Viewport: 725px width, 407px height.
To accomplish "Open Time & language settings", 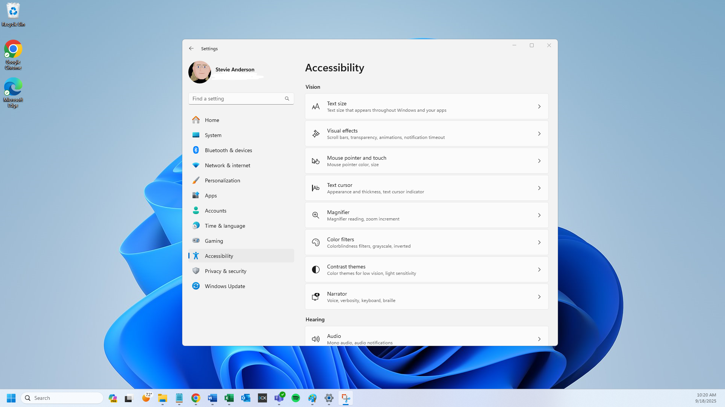I will (x=241, y=226).
